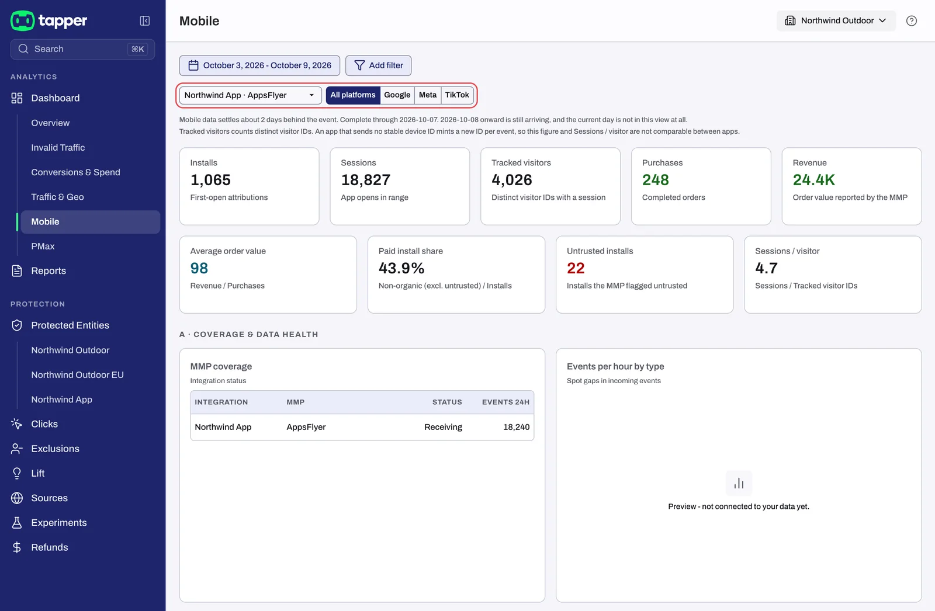935x611 pixels.
Task: Filter platforms to TikTok
Action: coord(457,95)
